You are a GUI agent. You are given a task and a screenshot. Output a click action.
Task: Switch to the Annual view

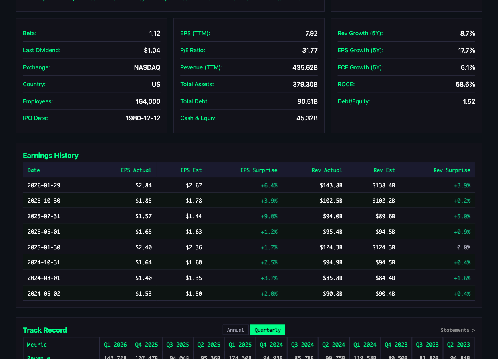pyautogui.click(x=236, y=330)
